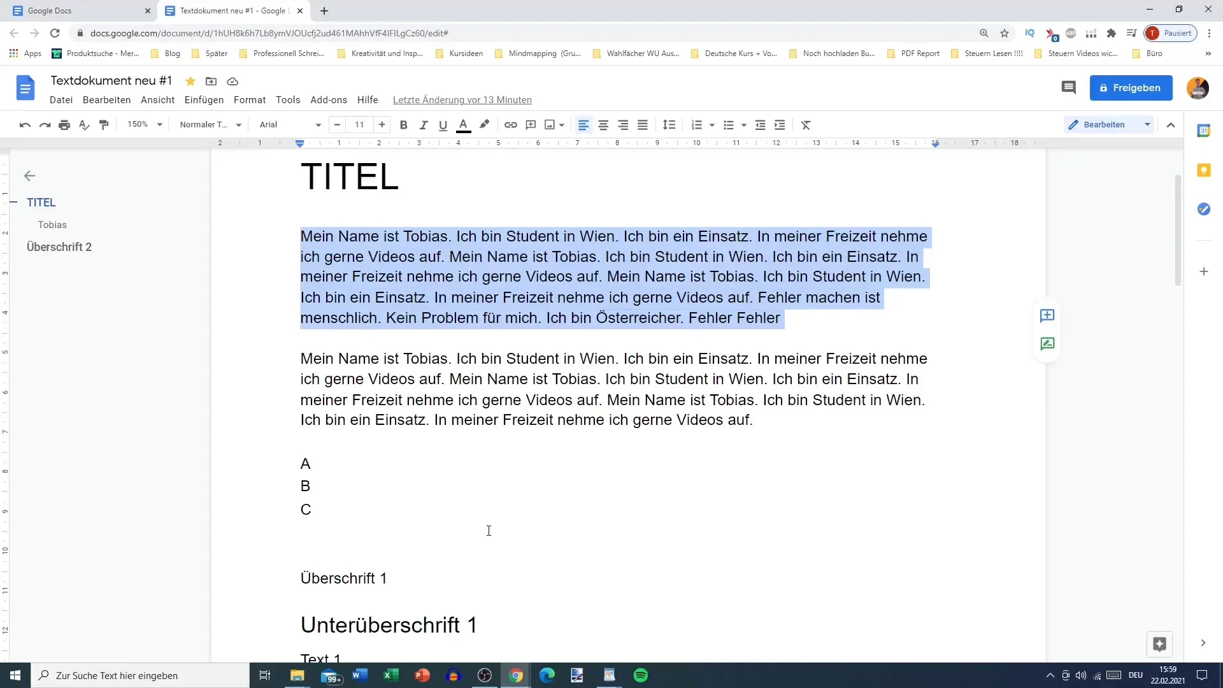Apply italic formatting
Viewport: 1223px width, 688px height.
[423, 125]
